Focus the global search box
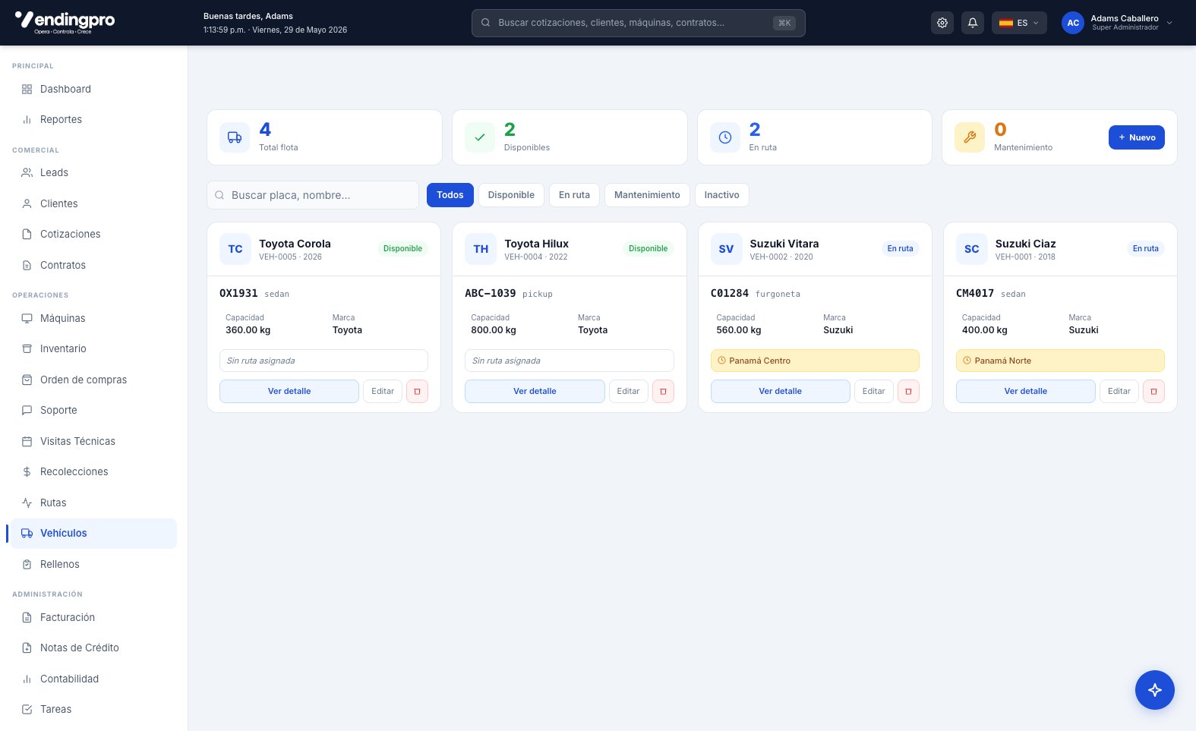The image size is (1196, 731). click(638, 23)
